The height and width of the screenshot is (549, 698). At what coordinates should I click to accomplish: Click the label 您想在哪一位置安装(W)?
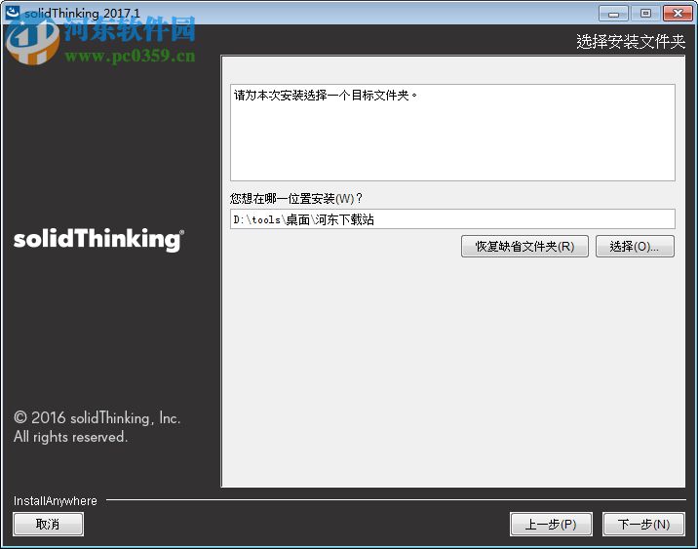coord(296,198)
